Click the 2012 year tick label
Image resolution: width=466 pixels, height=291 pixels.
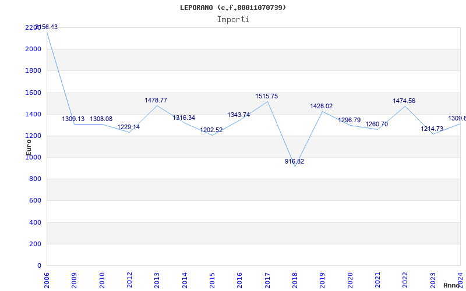129,280
